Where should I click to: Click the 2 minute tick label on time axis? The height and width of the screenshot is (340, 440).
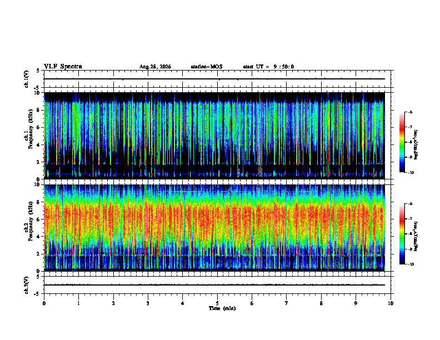113,303
